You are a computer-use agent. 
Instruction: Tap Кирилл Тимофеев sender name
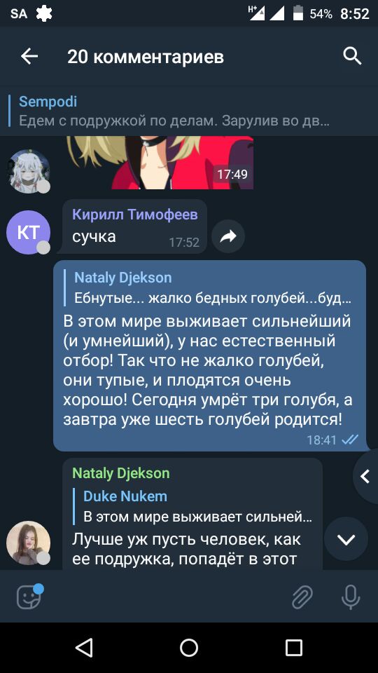point(135,215)
